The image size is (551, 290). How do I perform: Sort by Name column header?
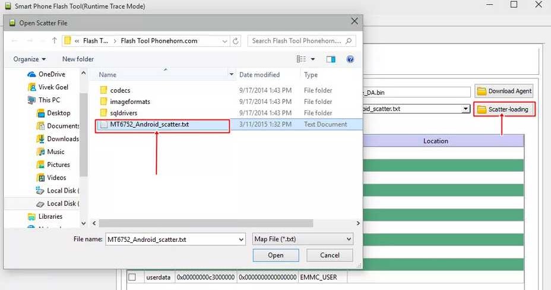point(107,75)
